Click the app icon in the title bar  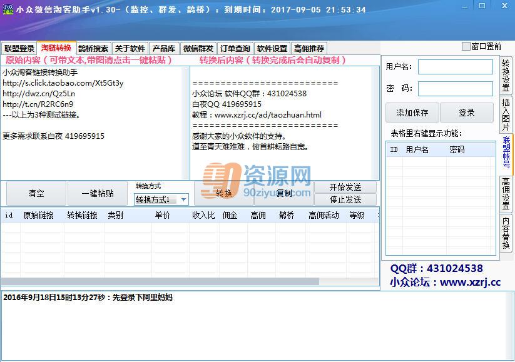tap(8, 9)
